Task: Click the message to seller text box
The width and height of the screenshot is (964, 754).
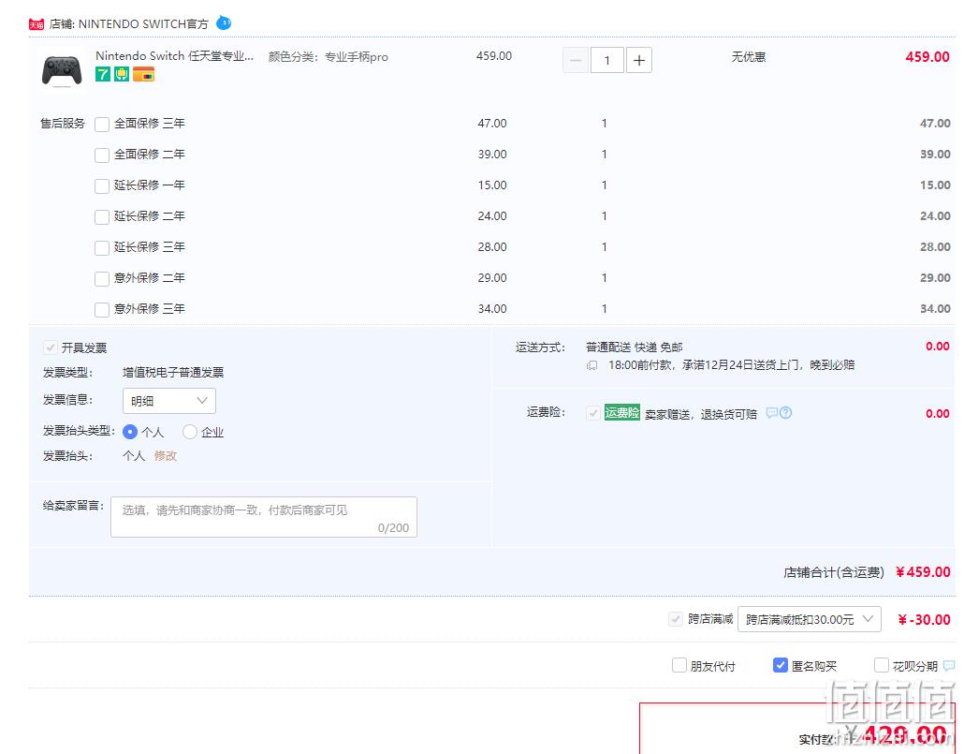Action: click(264, 517)
